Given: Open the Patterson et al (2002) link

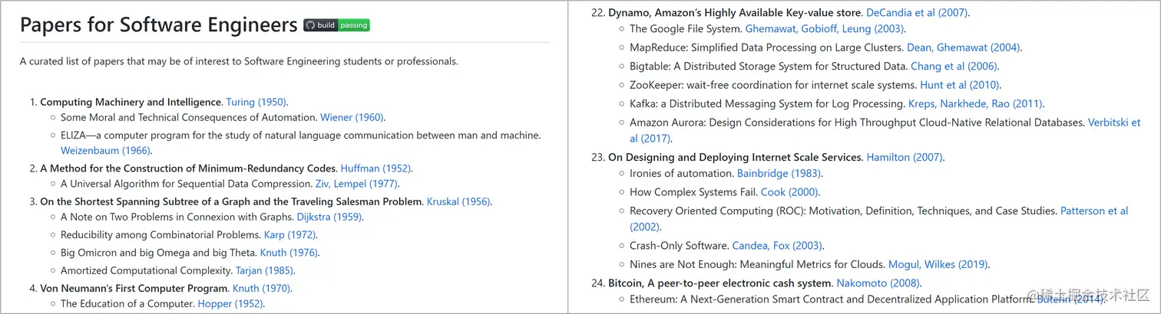Looking at the screenshot, I should click(x=1094, y=211).
